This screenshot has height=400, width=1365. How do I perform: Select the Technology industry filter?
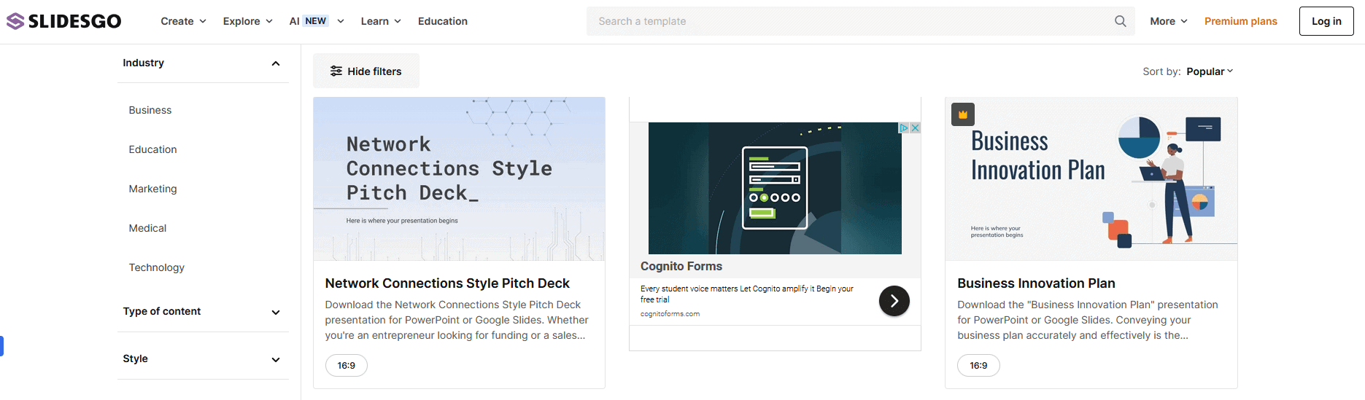pyautogui.click(x=156, y=267)
